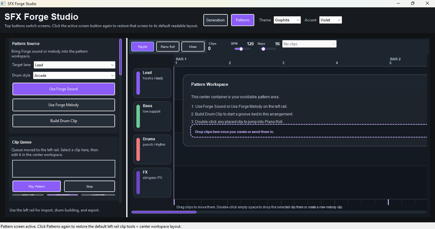Click Build Drum Clip
The image size is (435, 229).
[64, 121]
